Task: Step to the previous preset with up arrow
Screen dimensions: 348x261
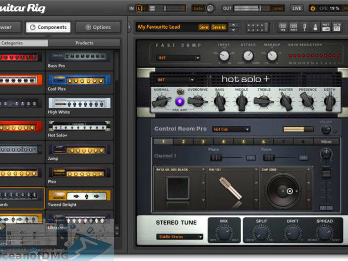Action: tap(233, 25)
